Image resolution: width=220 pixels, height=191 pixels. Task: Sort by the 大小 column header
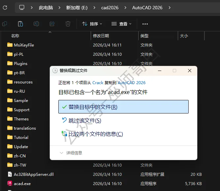[x=184, y=36]
